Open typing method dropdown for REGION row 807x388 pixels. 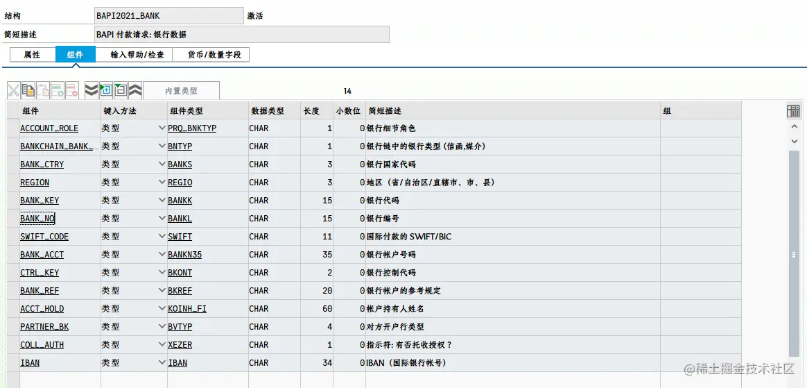click(162, 183)
